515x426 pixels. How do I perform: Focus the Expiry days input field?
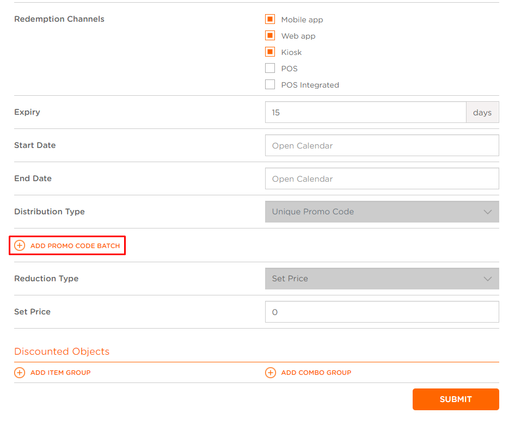365,112
